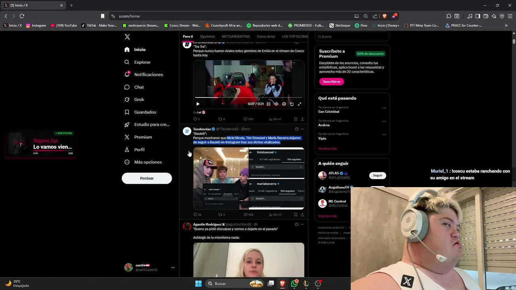Image resolution: width=516 pixels, height=290 pixels.
Task: Open Windows Start menu
Action: pos(198,284)
